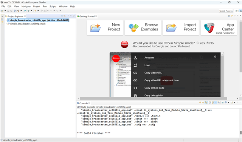Toggle Scroll Lock in Console toolbar
The image size is (242, 142).
[213, 102]
